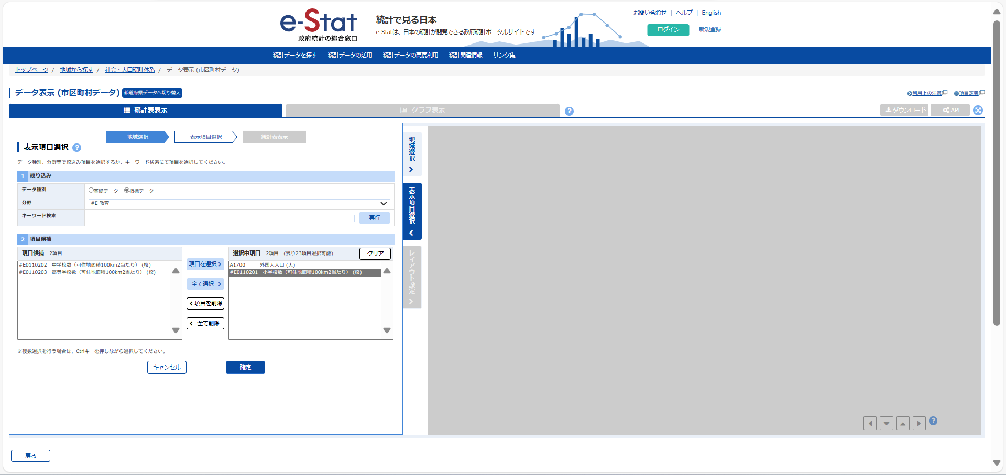The image size is (1006, 475).
Task: Click help icon beside navigation arrows
Action: point(933,421)
